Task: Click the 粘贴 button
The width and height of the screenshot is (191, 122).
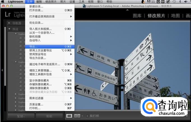Action: click(49, 116)
